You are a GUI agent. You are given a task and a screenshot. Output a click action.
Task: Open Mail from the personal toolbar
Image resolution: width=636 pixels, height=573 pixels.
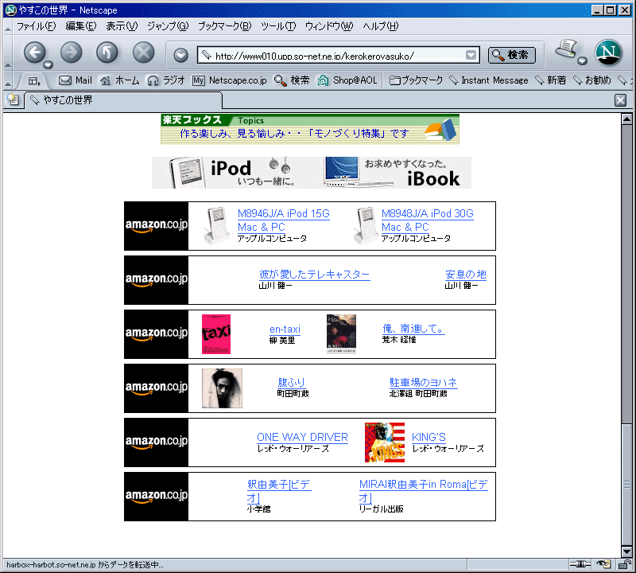76,80
